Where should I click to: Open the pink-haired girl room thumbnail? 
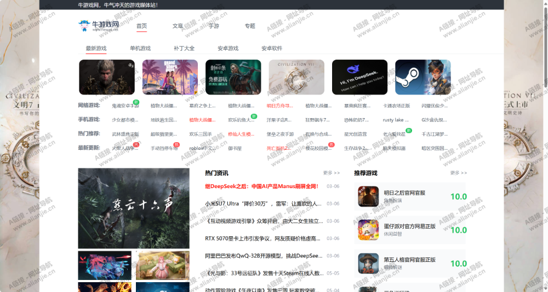(x=163, y=266)
